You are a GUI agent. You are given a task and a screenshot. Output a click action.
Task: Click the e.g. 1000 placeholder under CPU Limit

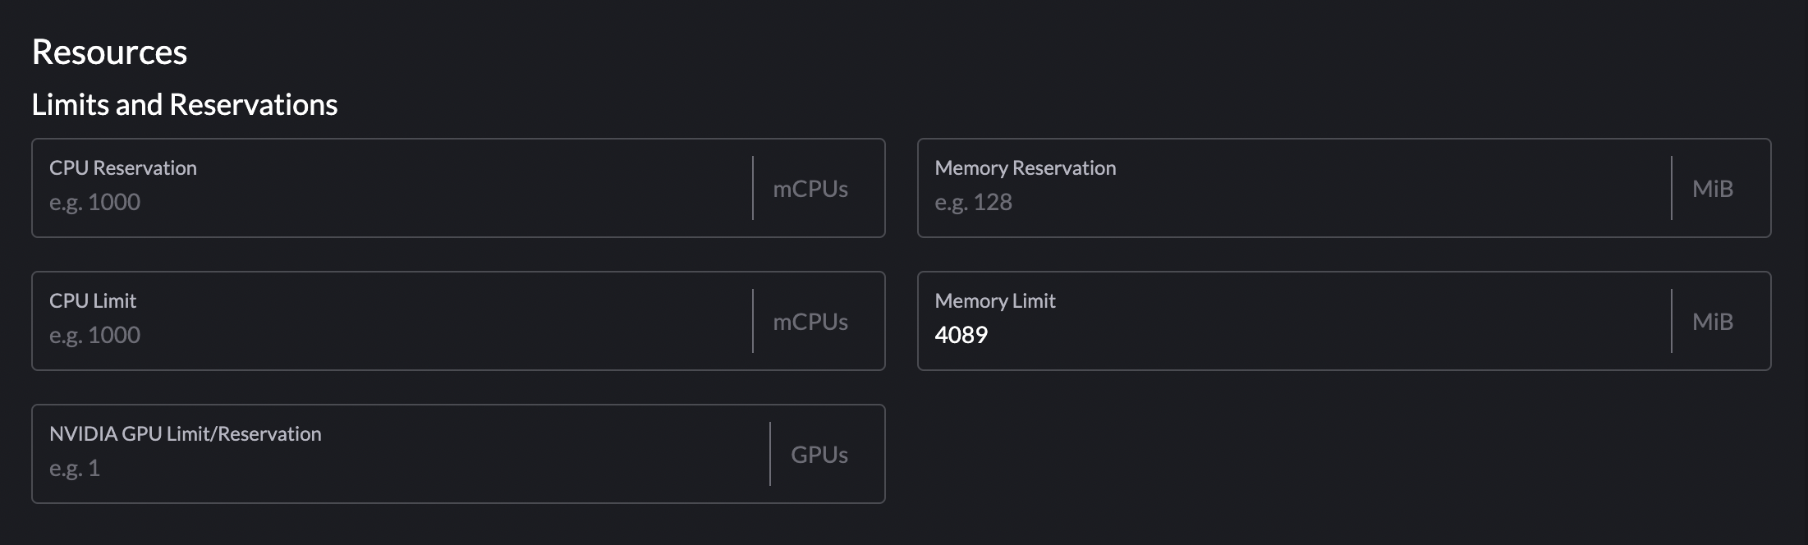click(95, 334)
